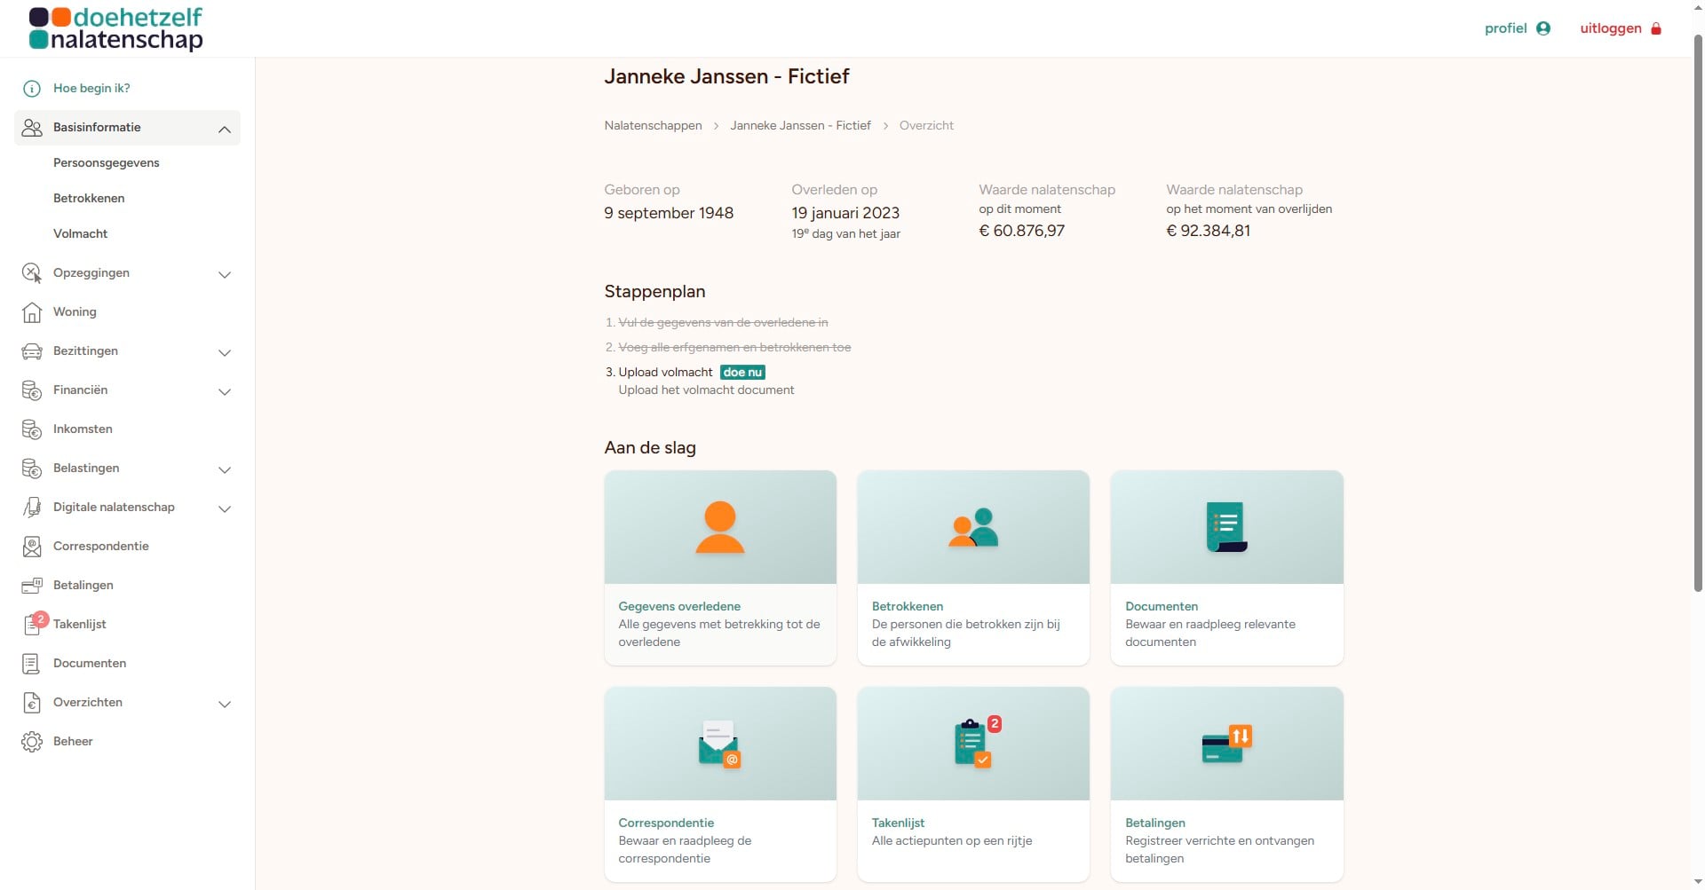Image resolution: width=1705 pixels, height=890 pixels.
Task: Expand the Digitale nalatenschap chevron
Action: (225, 509)
